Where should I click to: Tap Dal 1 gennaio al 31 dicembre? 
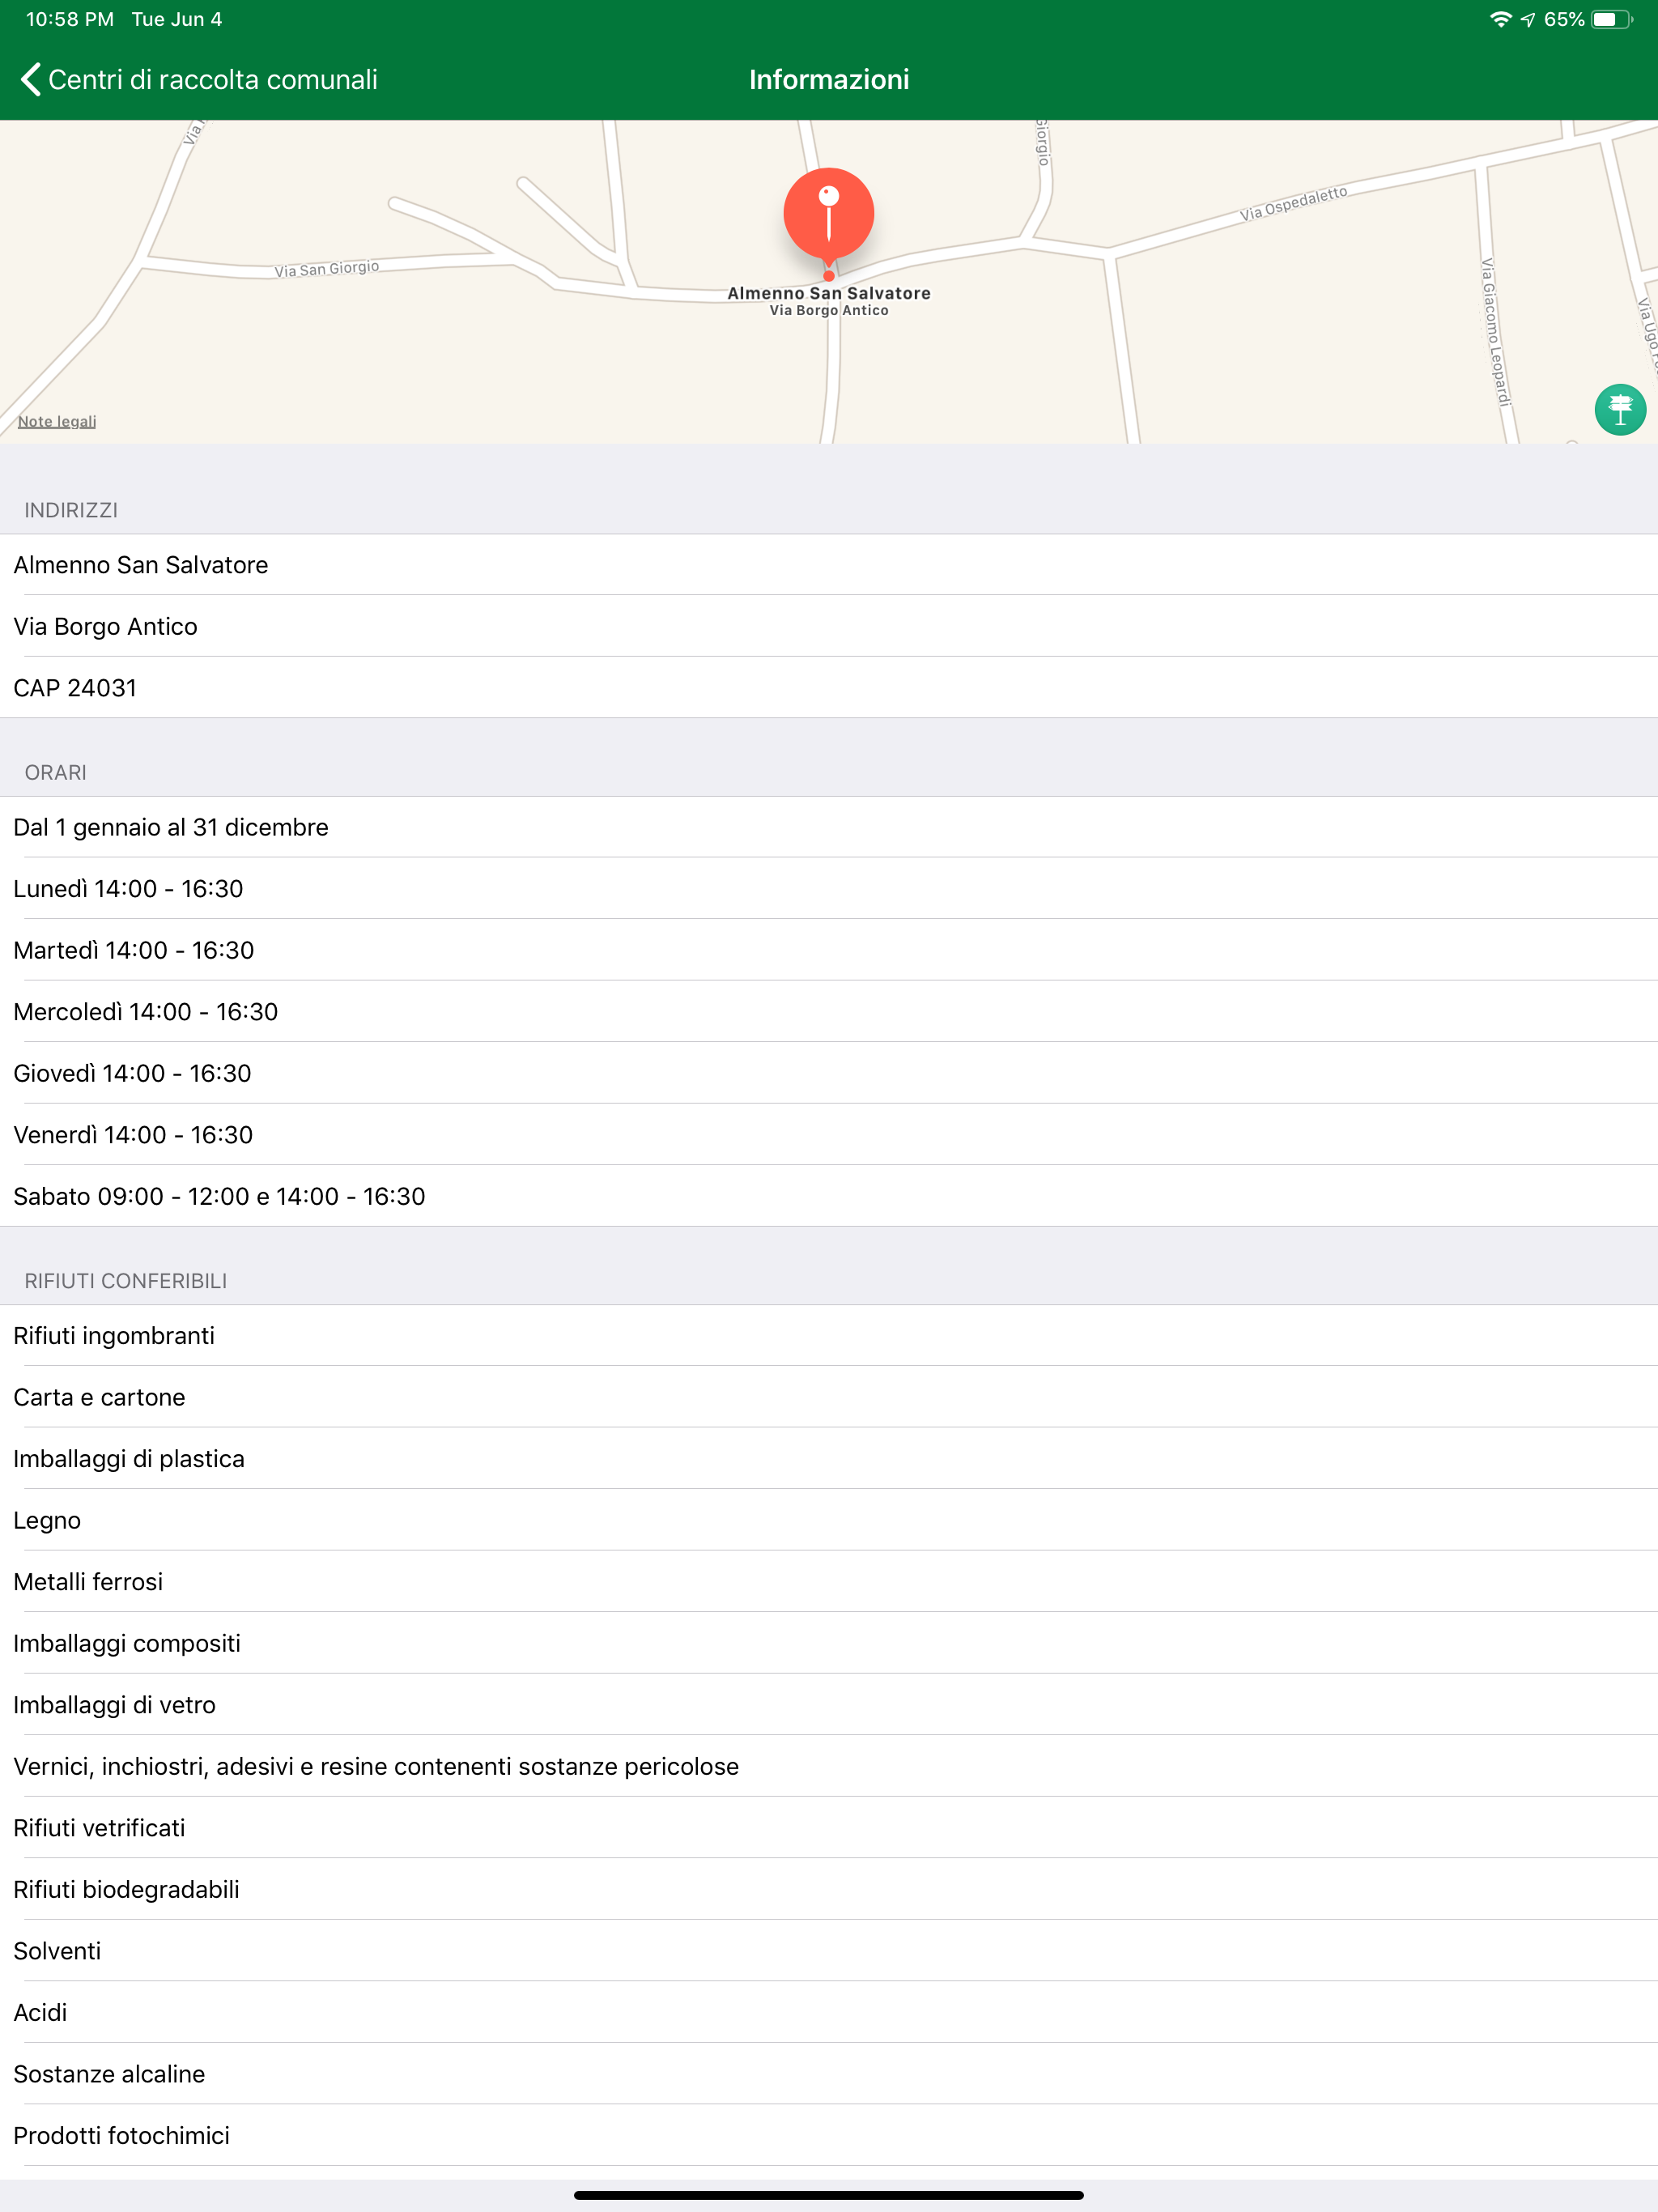coord(829,827)
